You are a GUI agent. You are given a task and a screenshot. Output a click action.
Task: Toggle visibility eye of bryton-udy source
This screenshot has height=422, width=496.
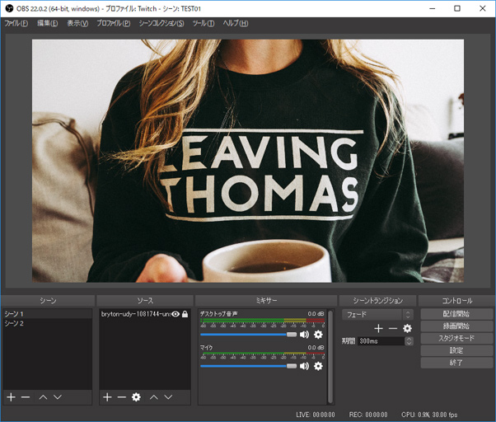(x=175, y=314)
